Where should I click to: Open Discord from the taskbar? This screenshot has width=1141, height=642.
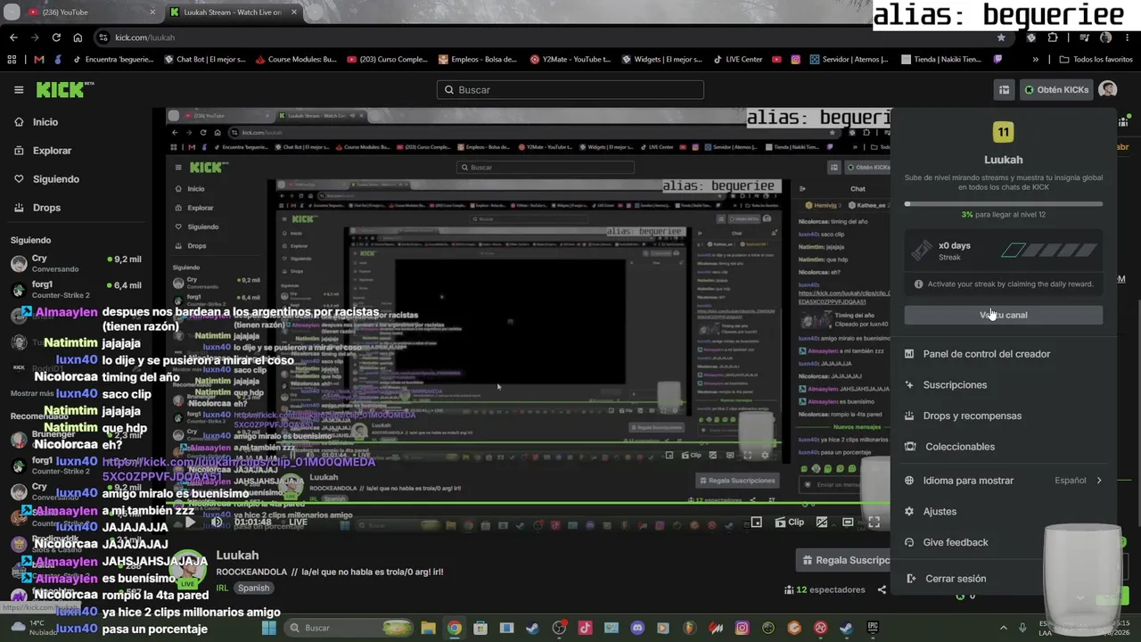(637, 628)
